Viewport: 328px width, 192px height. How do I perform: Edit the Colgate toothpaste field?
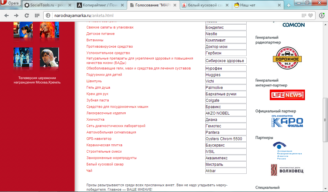(226, 100)
